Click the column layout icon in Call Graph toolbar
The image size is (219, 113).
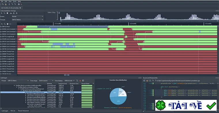(x=83, y=81)
